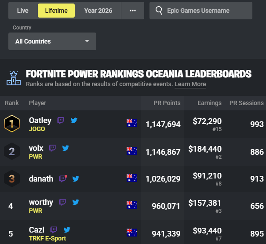Click the 913 PR sessions value

point(257,179)
